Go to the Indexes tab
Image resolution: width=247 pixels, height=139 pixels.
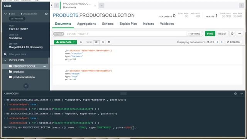pyautogui.click(x=148, y=24)
